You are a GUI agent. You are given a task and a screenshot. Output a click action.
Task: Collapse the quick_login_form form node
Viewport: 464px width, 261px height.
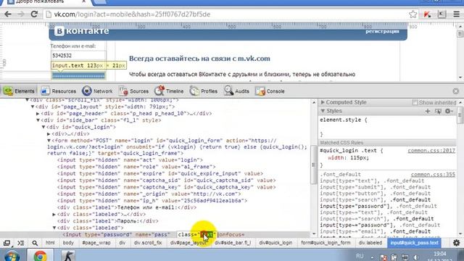click(49, 141)
